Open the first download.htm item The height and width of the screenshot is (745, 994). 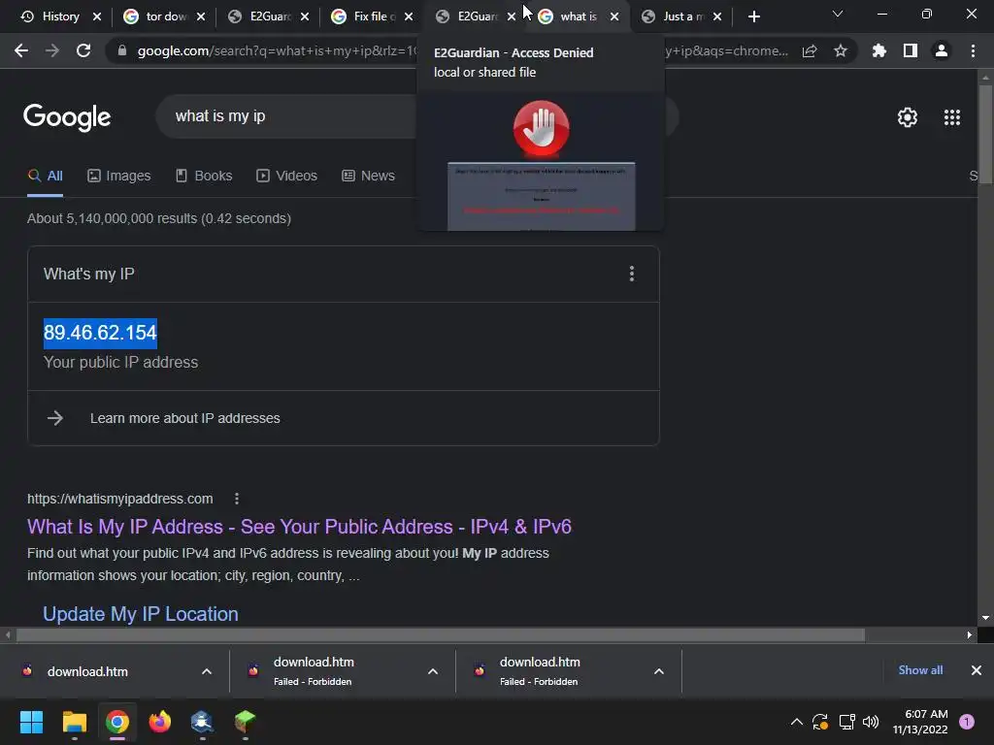coord(87,671)
